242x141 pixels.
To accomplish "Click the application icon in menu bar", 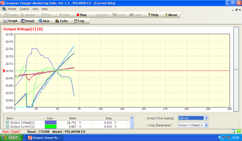I will 4,9.
